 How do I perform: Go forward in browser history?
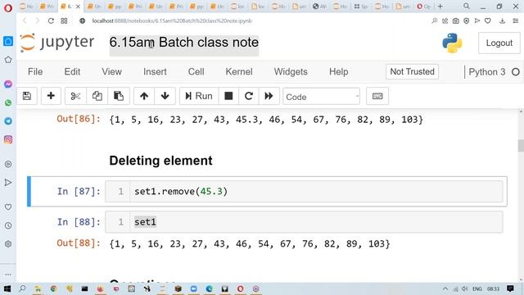click(x=37, y=20)
